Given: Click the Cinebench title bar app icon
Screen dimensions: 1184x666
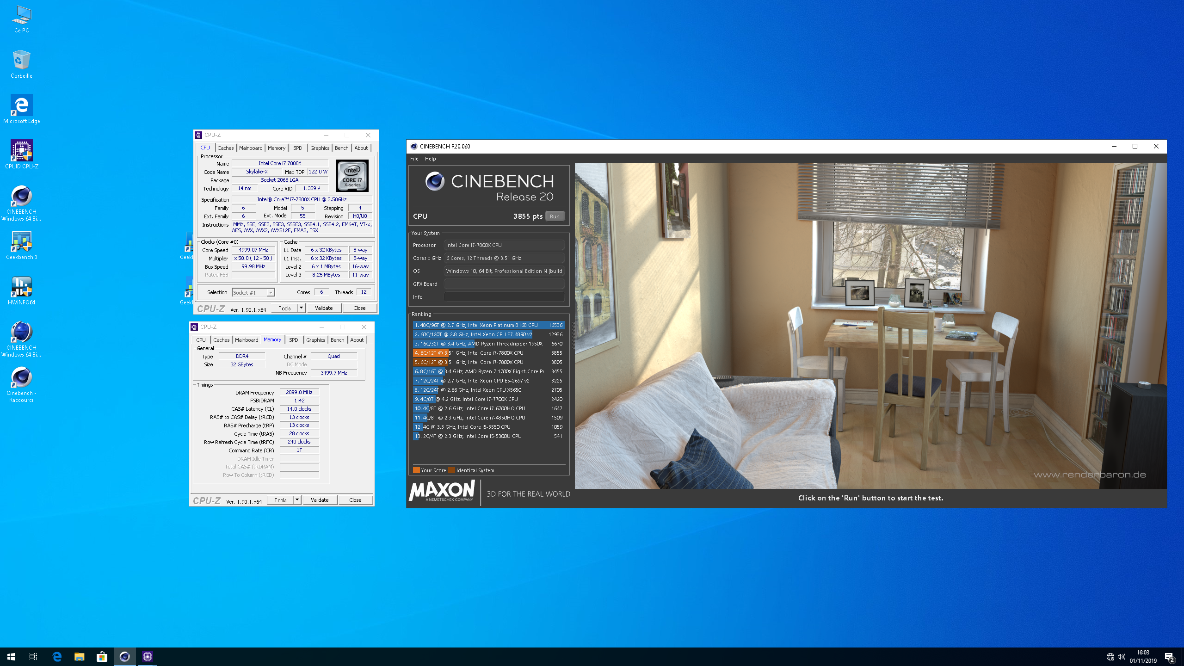Looking at the screenshot, I should click(x=414, y=146).
